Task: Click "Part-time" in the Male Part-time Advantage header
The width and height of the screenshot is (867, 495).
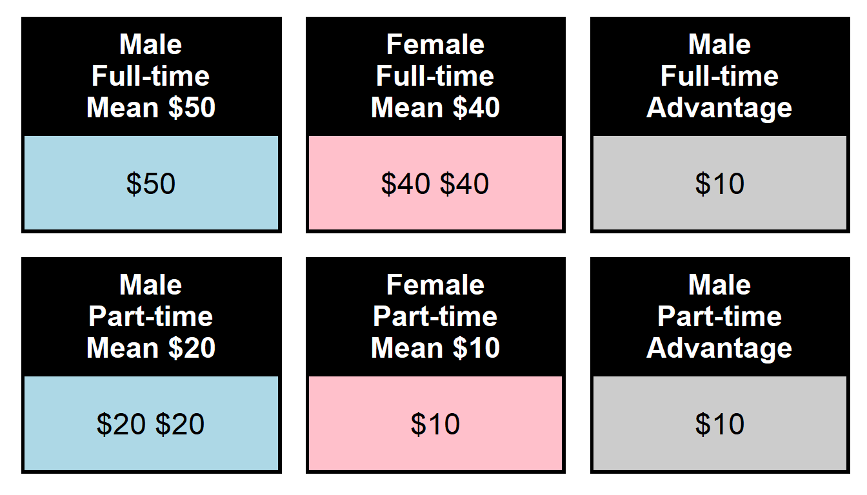Action: tap(719, 316)
